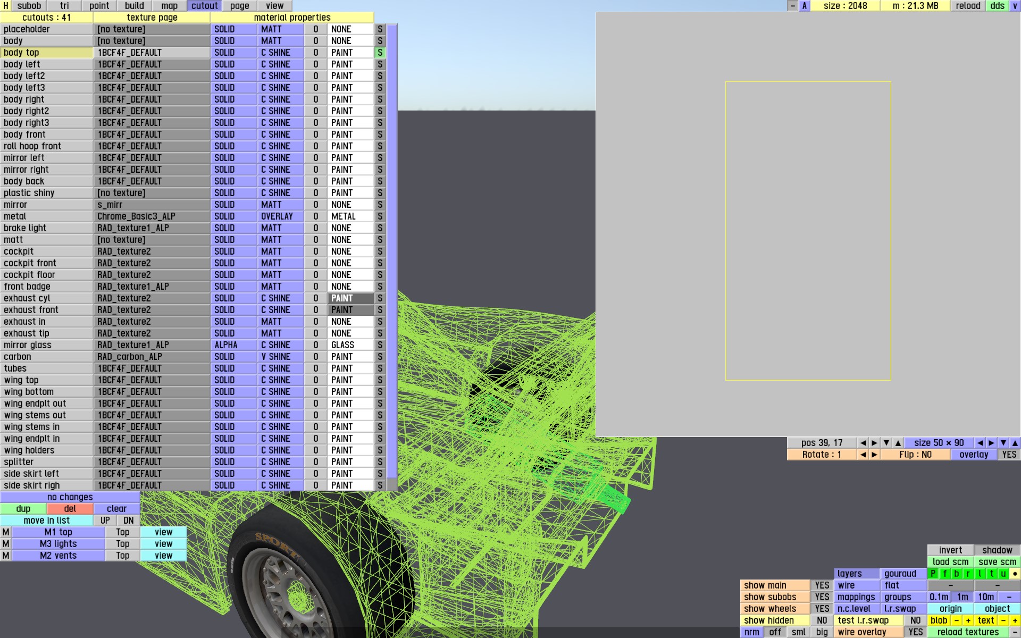
Task: Move cutout position left with pos arrow
Action: point(863,443)
